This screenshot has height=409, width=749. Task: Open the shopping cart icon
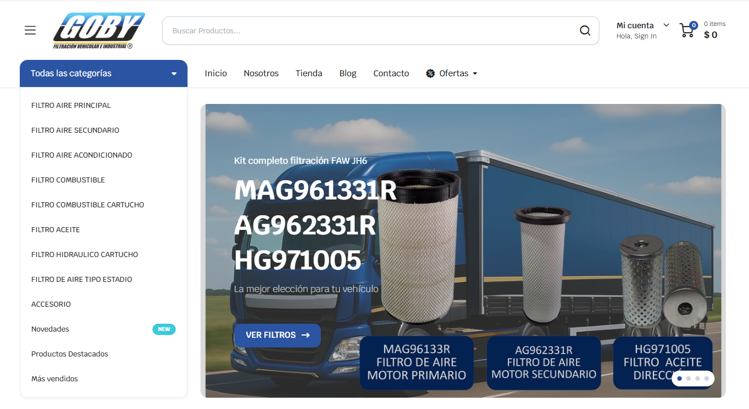pos(687,31)
